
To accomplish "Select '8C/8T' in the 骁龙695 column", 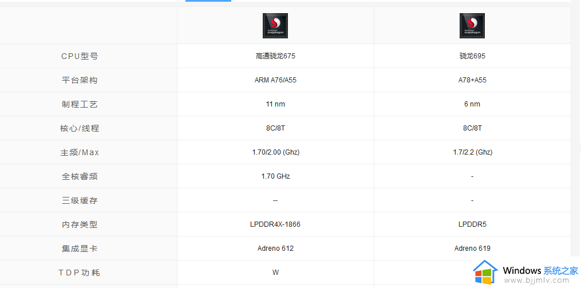I will [472, 128].
